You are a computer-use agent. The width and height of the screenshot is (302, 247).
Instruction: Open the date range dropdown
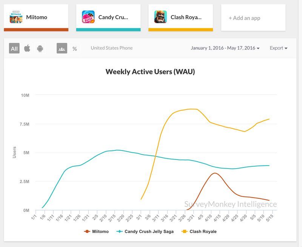point(225,48)
